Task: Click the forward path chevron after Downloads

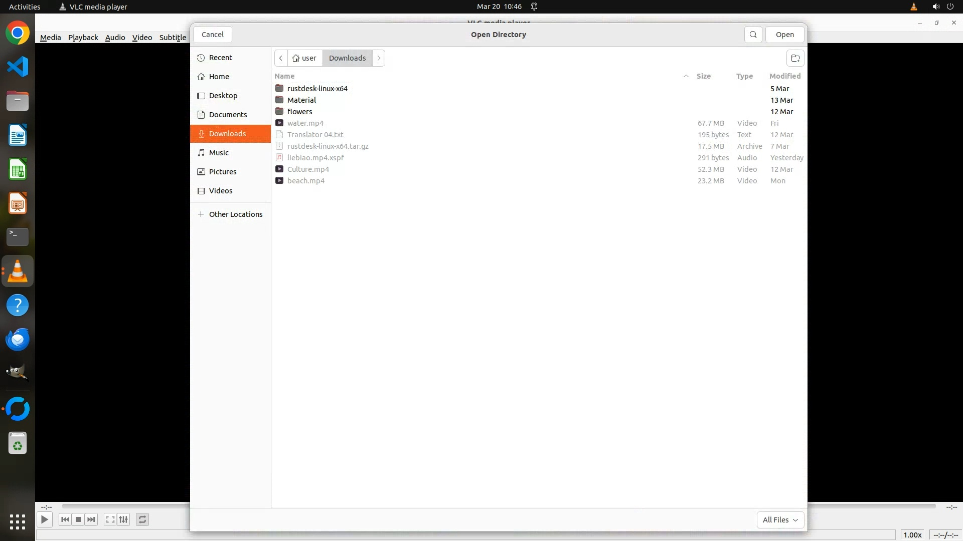Action: tap(379, 58)
